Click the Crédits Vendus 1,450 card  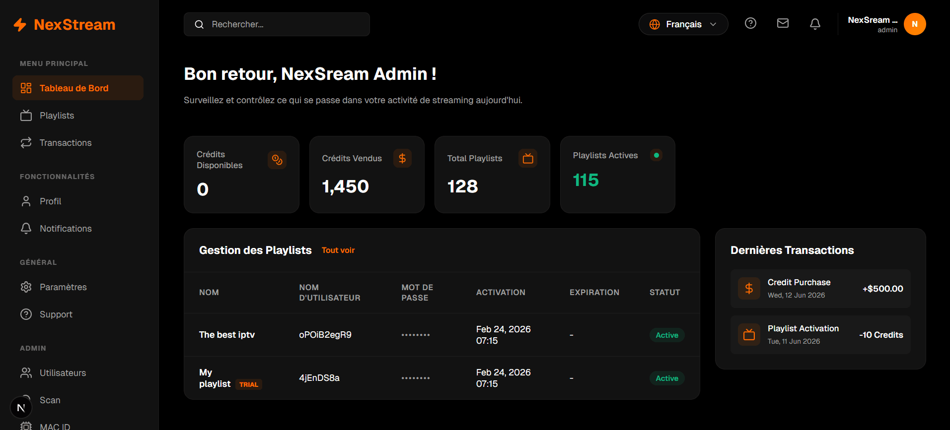(x=367, y=175)
